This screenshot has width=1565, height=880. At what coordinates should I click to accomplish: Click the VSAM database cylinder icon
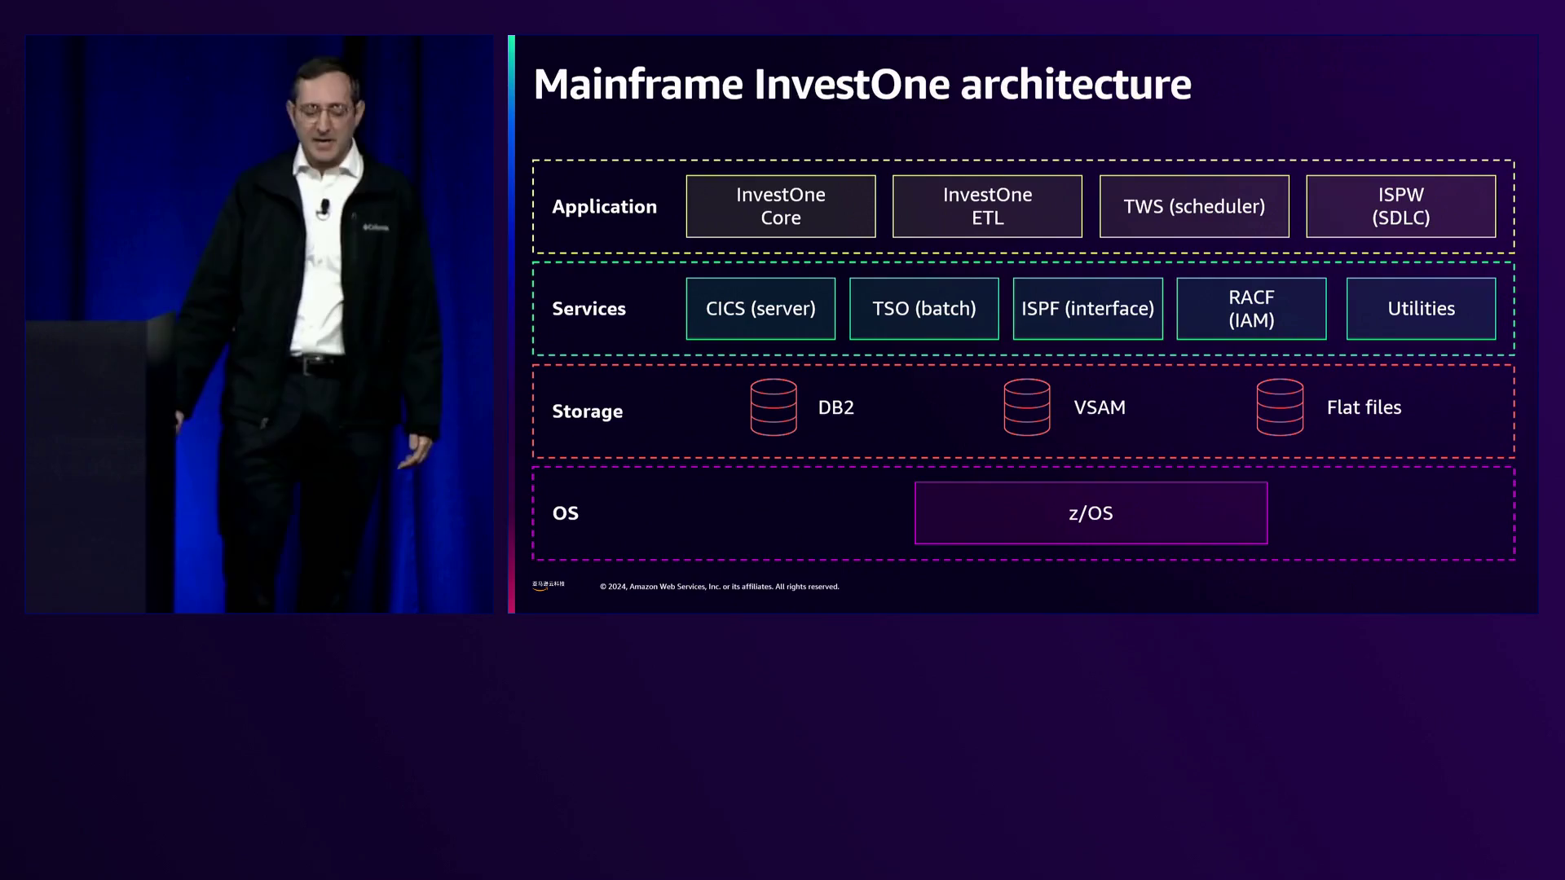click(1026, 407)
